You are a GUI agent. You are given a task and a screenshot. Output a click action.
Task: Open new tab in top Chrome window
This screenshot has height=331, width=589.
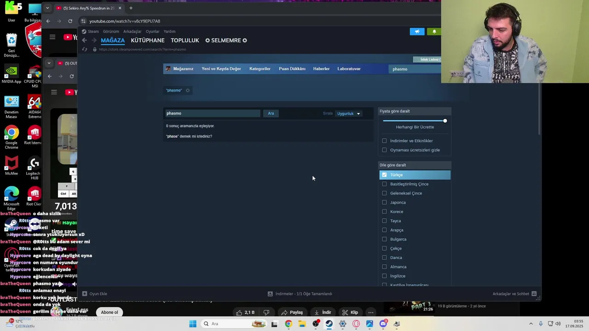(131, 8)
